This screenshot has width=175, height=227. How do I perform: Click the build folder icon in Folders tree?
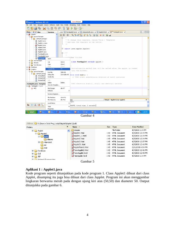(42, 136)
